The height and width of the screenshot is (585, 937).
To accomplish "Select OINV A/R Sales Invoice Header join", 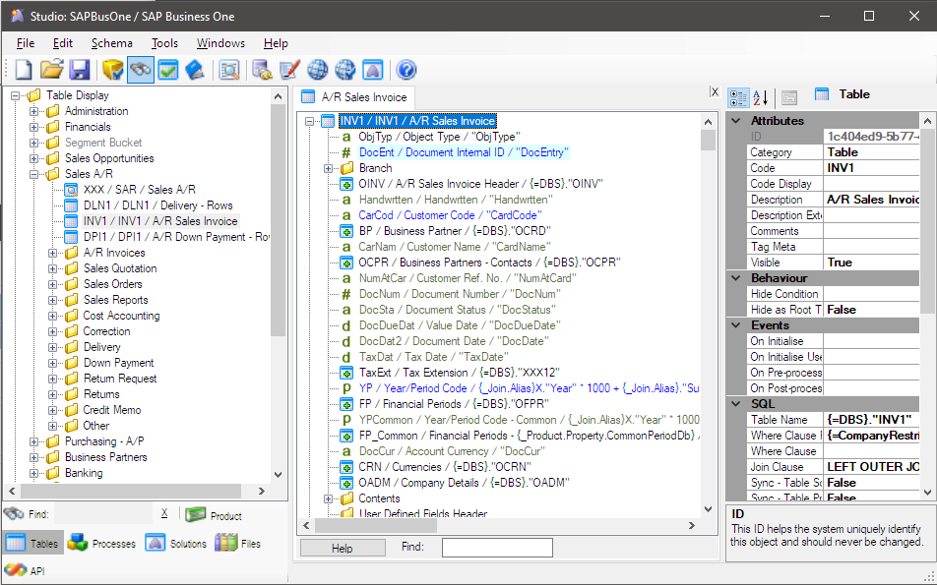I will point(480,184).
